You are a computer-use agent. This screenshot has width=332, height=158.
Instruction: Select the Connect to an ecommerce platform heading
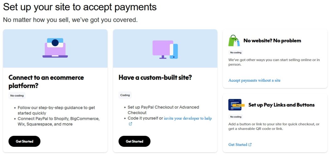(x=46, y=81)
